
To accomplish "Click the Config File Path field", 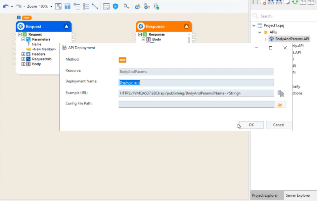I will 196,104.
